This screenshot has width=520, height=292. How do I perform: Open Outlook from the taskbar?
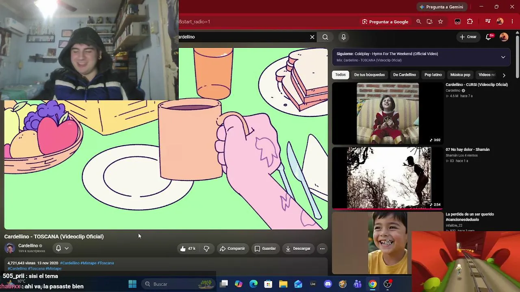point(298,284)
